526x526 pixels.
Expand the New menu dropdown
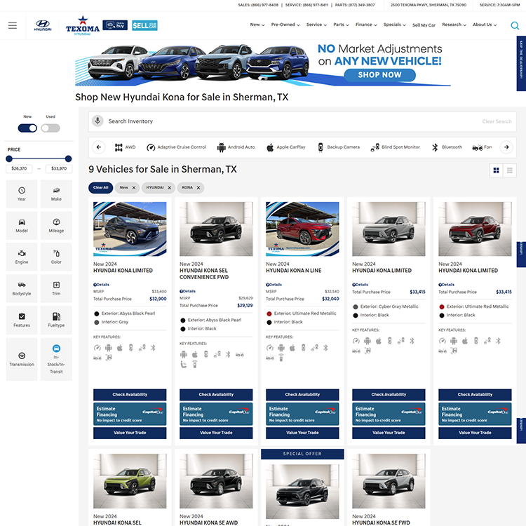[x=257, y=25]
